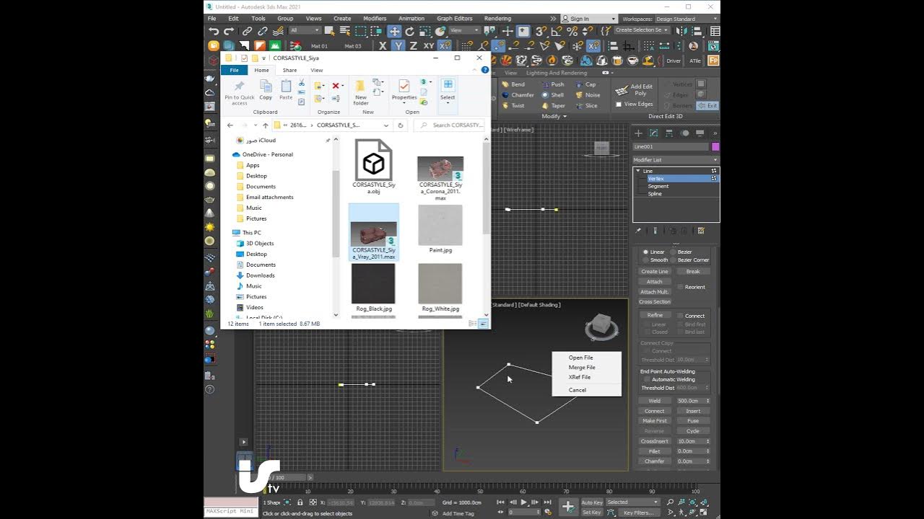Toggle the View Edges checkbox
924x519 pixels.
click(x=619, y=105)
